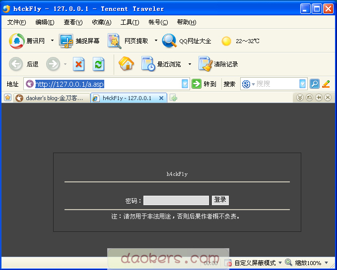Image resolution: width=337 pixels, height=270 pixels.
Task: Click the 登录 login button
Action: click(x=220, y=200)
